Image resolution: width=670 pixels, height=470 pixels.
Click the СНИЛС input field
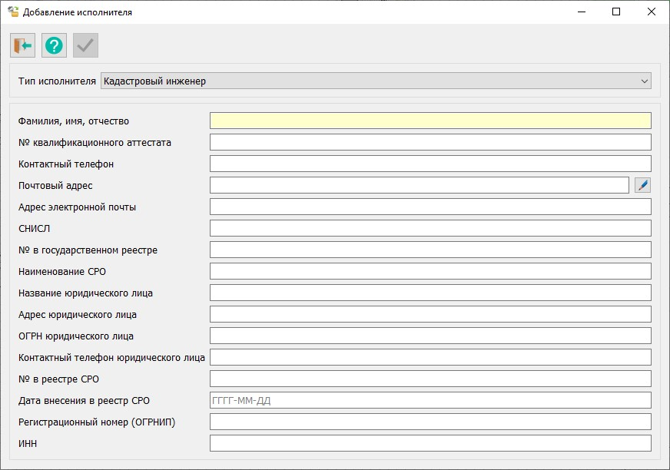(x=430, y=228)
